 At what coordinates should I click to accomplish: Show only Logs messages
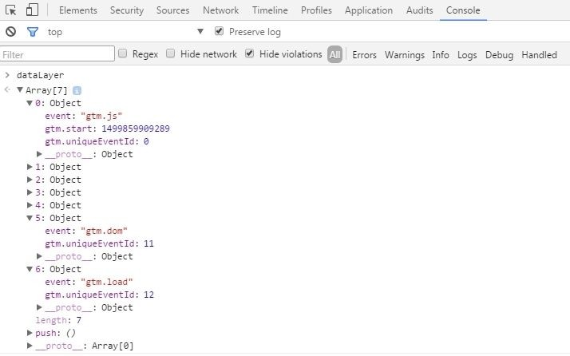click(x=467, y=55)
